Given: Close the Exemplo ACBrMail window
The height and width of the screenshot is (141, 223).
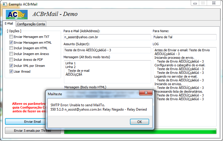Looking at the screenshot, I should pyautogui.click(x=214, y=3).
